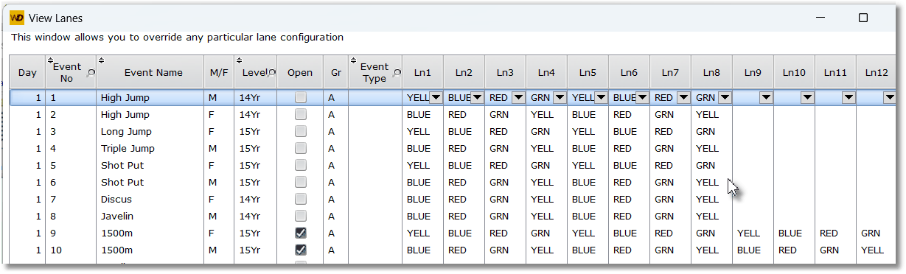Click the Gr cell A for event 6
Viewport: 906px width, 274px height.
(336, 182)
